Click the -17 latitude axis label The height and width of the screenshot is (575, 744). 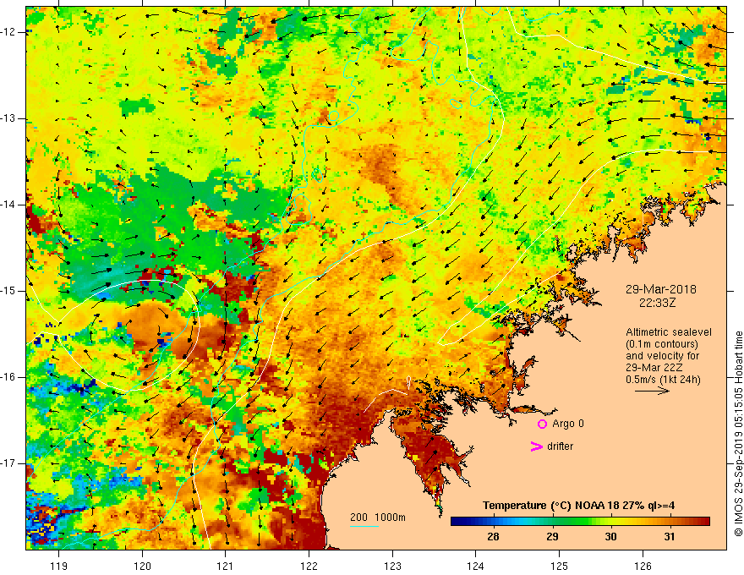coord(9,463)
